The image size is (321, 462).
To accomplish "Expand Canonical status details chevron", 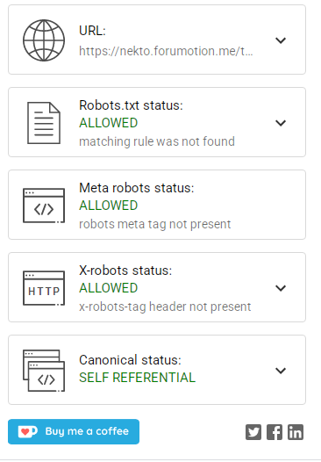I will [x=281, y=370].
